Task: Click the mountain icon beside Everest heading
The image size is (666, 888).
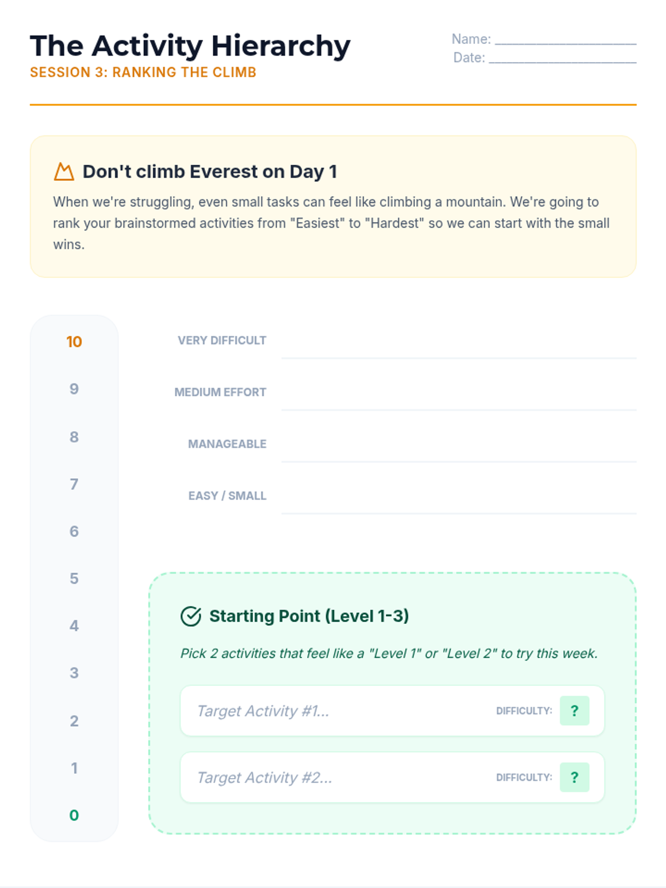Action: tap(64, 172)
